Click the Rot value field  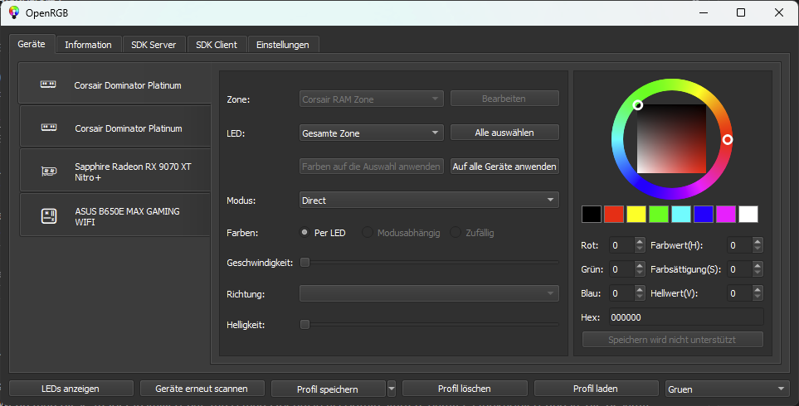click(x=621, y=245)
